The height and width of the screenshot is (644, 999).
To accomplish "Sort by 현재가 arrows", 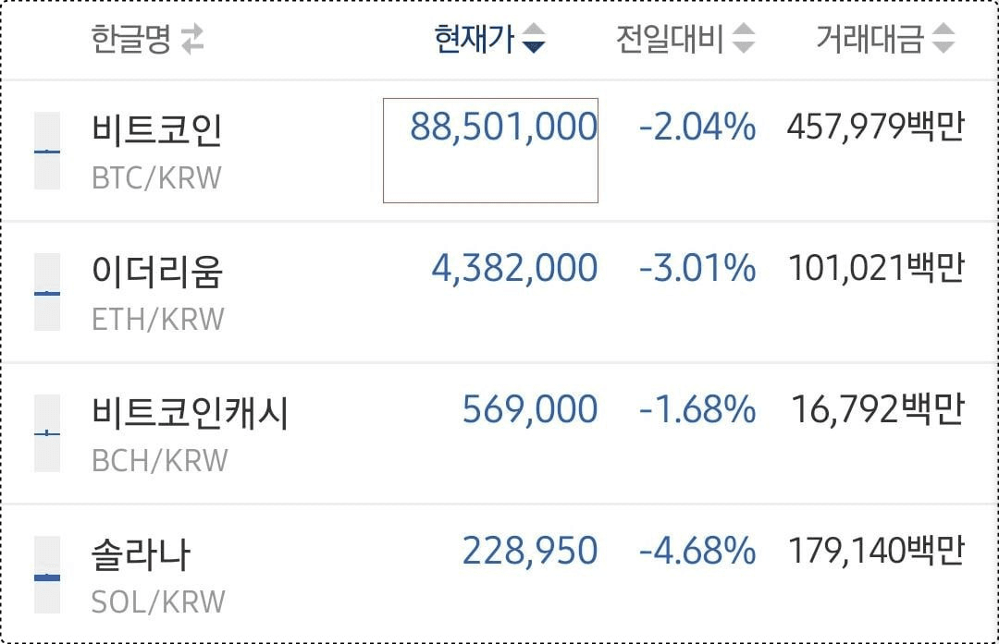I will pos(534,38).
